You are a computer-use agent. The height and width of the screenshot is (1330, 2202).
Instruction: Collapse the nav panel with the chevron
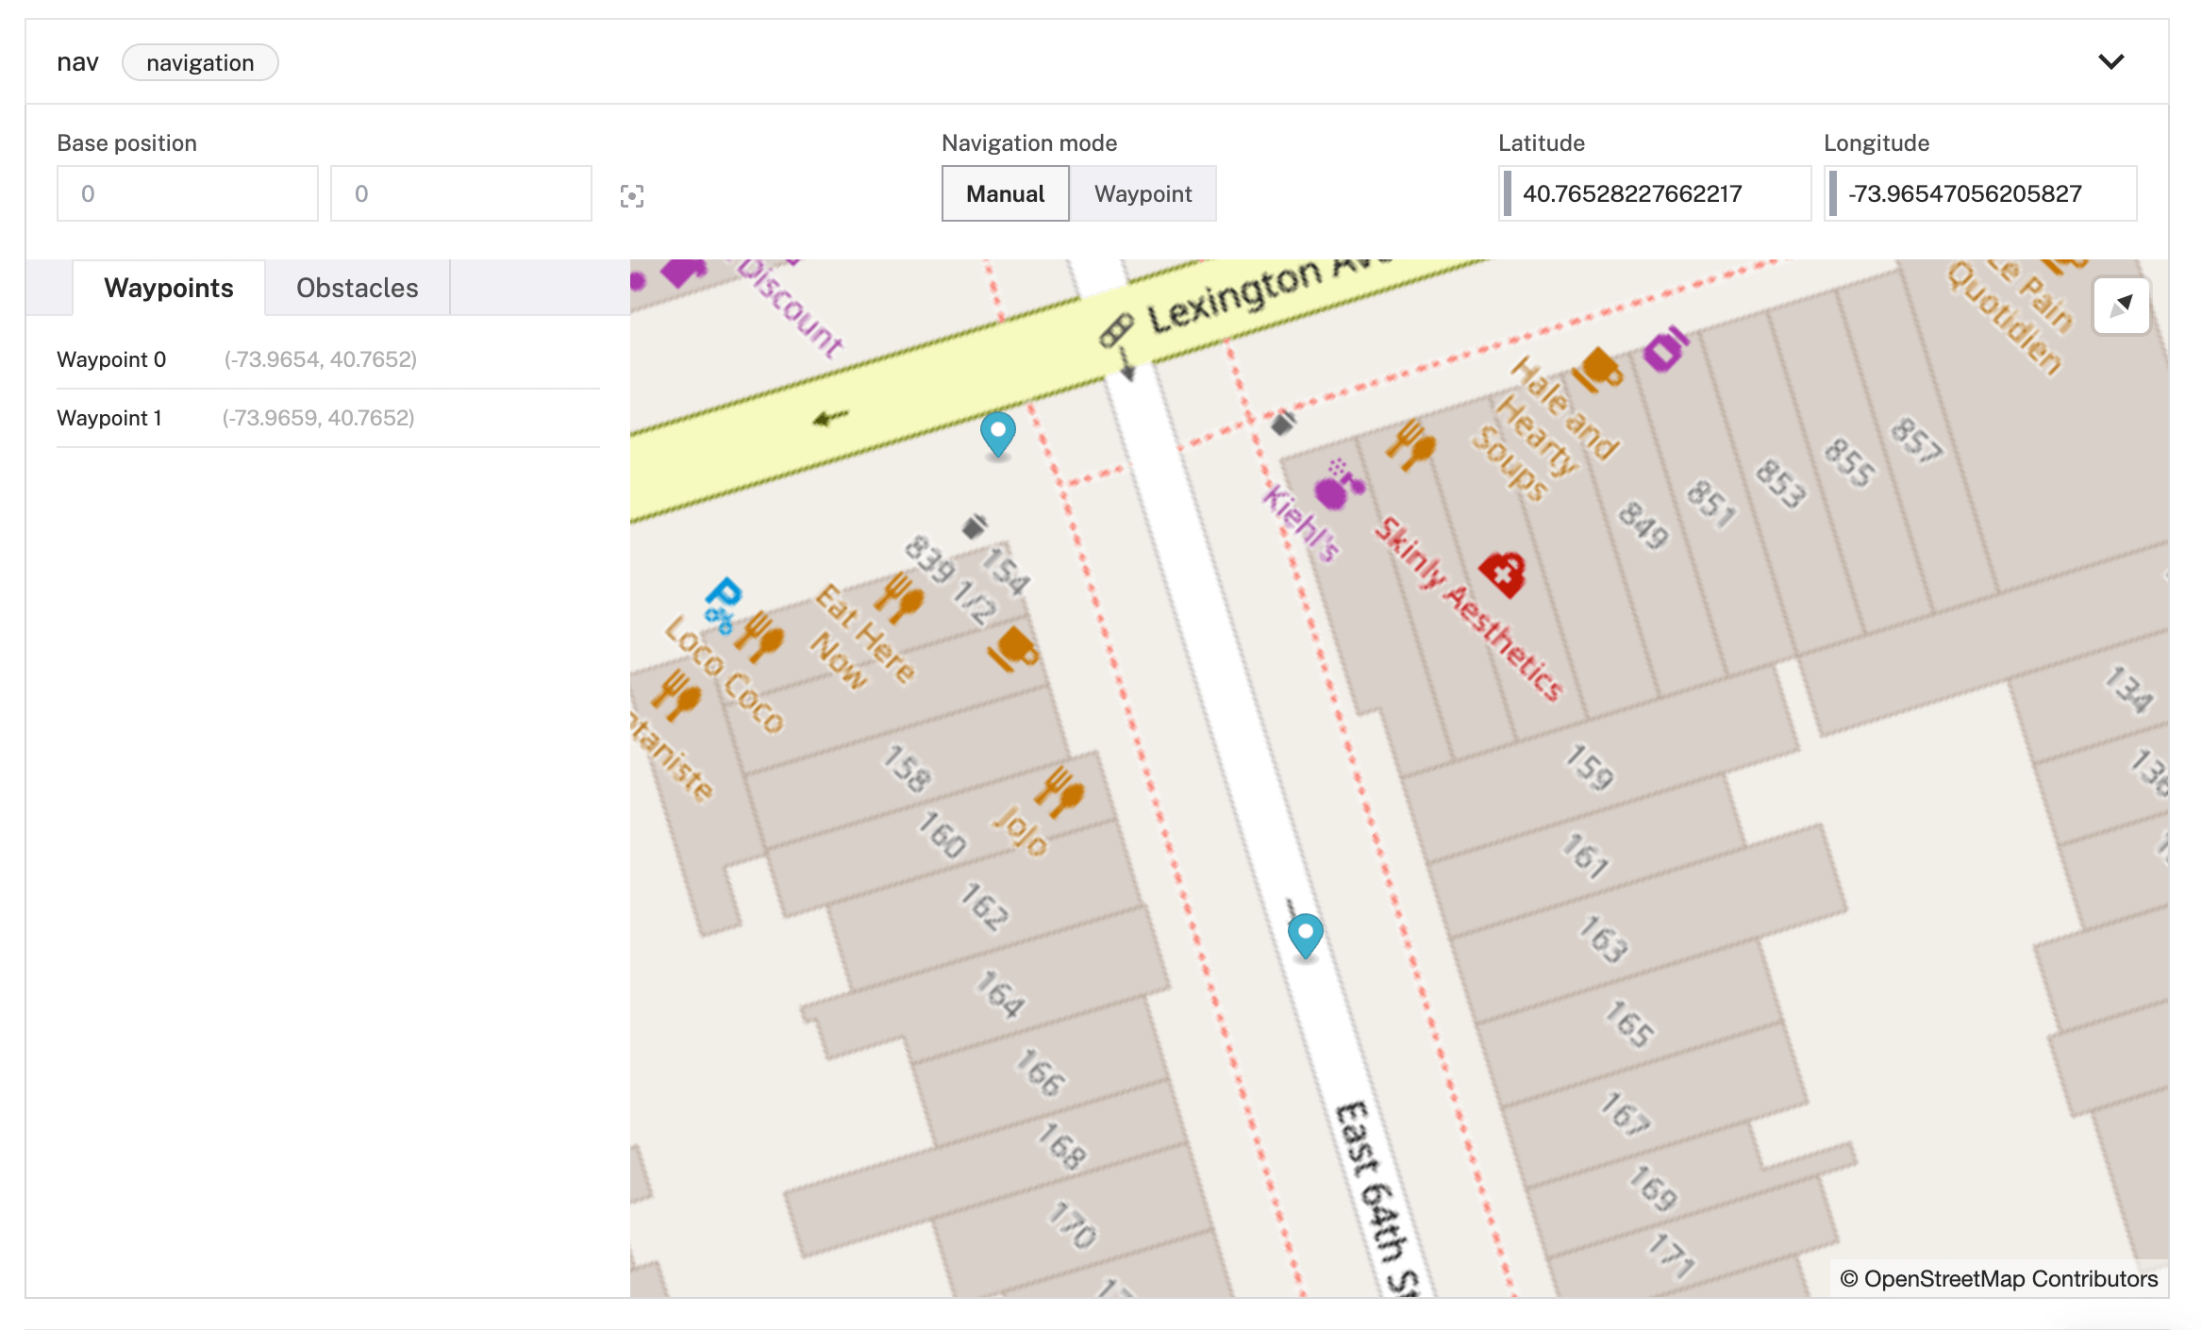click(x=2112, y=61)
